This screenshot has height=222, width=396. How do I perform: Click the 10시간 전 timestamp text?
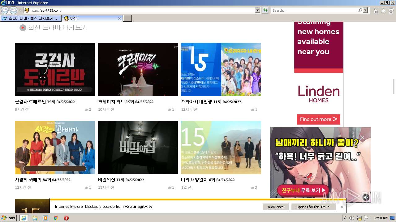tap(106, 109)
